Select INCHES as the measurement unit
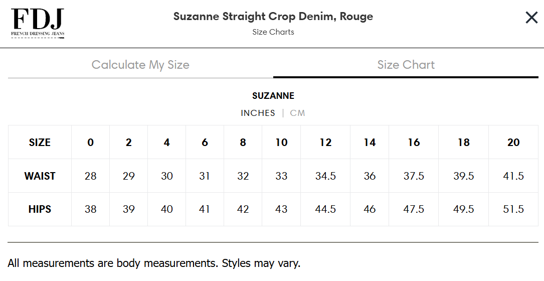Screen dimensions: 544x281 (258, 113)
